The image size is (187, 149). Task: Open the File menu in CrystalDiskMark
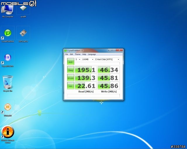point(67,54)
